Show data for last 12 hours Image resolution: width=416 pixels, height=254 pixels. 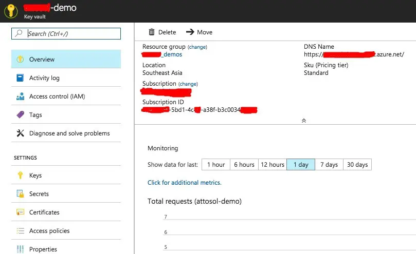pyautogui.click(x=273, y=165)
